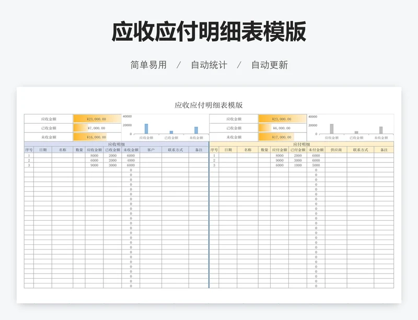Click the 数量 column header in 应收明细
Image resolution: width=418 pixels, height=320 pixels.
point(79,150)
